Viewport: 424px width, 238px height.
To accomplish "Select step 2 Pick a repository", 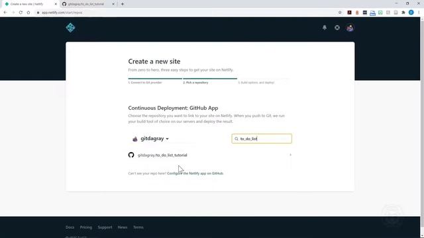I will click(x=196, y=82).
